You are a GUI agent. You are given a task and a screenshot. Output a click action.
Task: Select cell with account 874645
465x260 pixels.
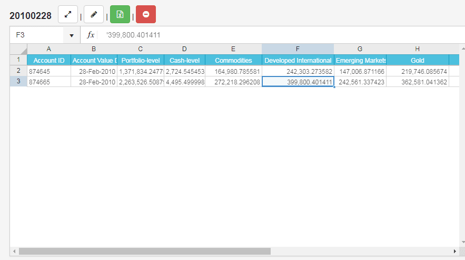[48, 71]
